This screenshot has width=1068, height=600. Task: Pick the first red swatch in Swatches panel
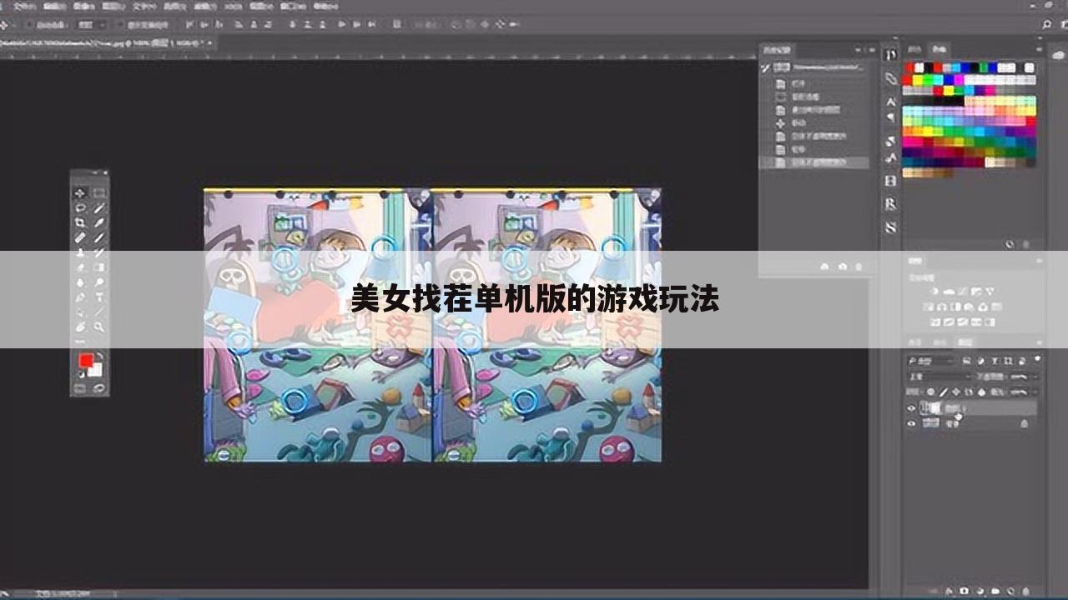(x=909, y=67)
